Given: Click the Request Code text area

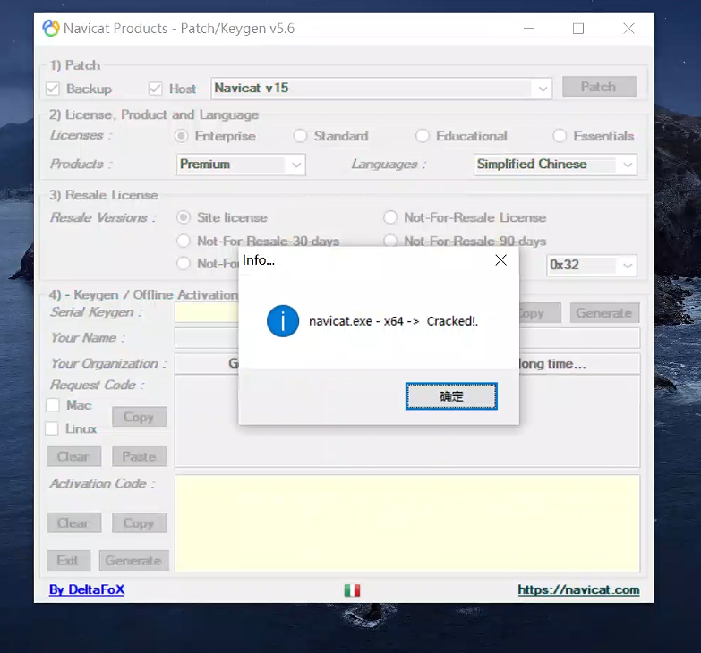Looking at the screenshot, I should pyautogui.click(x=407, y=421).
